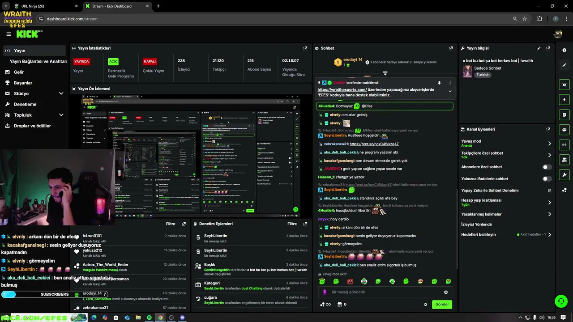573x322 pixels.
Task: Open the hamburger menu beside the KICK logo
Action: pos(9,34)
